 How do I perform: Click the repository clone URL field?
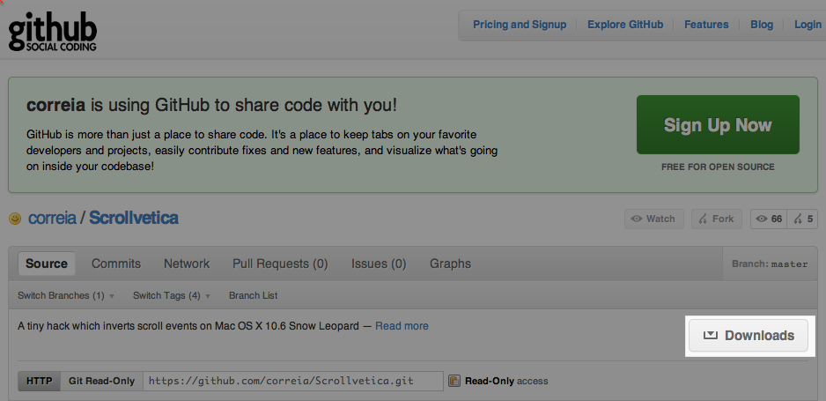pyautogui.click(x=293, y=381)
